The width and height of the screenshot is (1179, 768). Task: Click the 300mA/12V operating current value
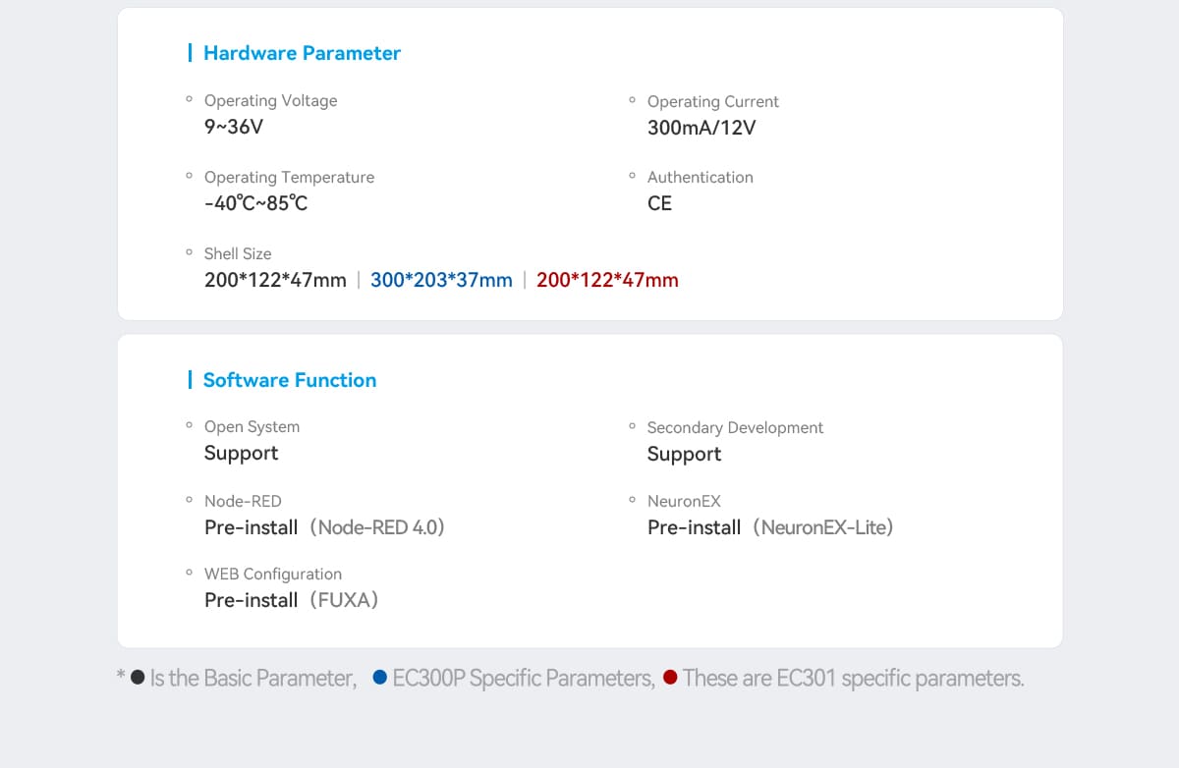pyautogui.click(x=701, y=128)
